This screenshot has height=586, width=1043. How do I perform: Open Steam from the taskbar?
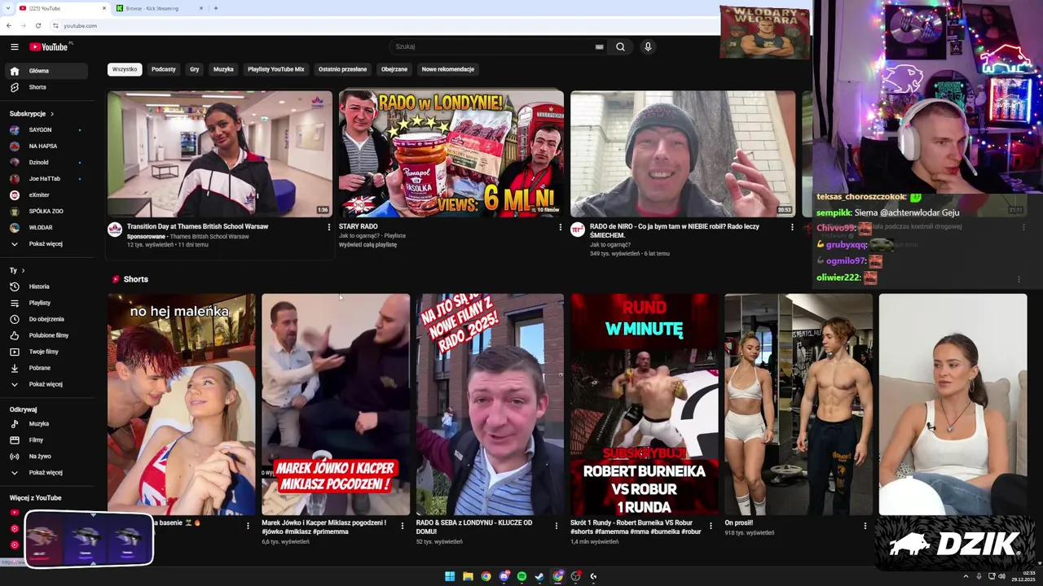539,576
